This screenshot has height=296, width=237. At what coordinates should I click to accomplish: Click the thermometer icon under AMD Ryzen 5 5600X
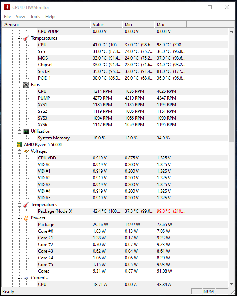click(26, 205)
